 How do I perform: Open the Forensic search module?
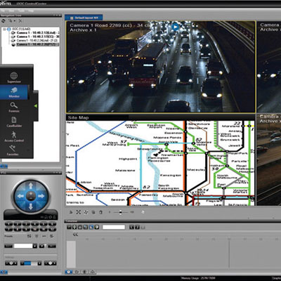(x=14, y=107)
